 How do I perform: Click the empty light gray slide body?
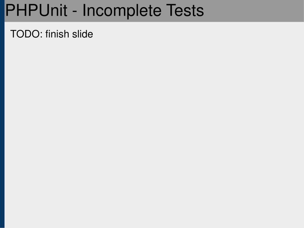click(154, 132)
